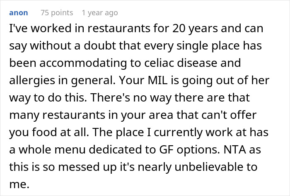The height and width of the screenshot is (196, 290).
Task: Click the phrase 'way to do this'
Action: pyautogui.click(x=48, y=98)
